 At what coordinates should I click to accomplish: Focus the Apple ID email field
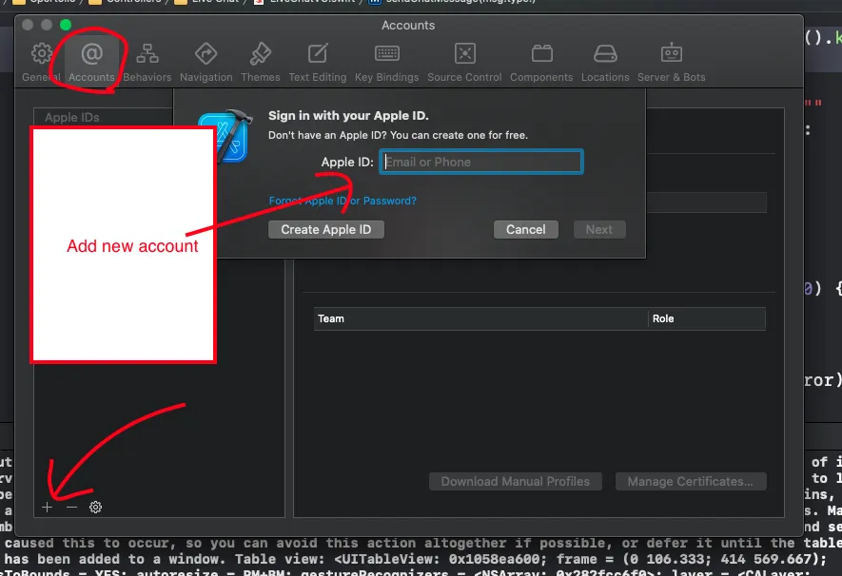point(481,162)
